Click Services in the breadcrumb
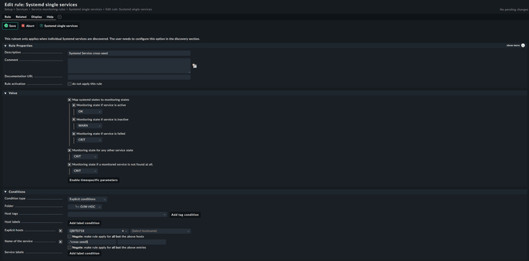Image resolution: width=529 pixels, height=261 pixels. pyautogui.click(x=22, y=10)
